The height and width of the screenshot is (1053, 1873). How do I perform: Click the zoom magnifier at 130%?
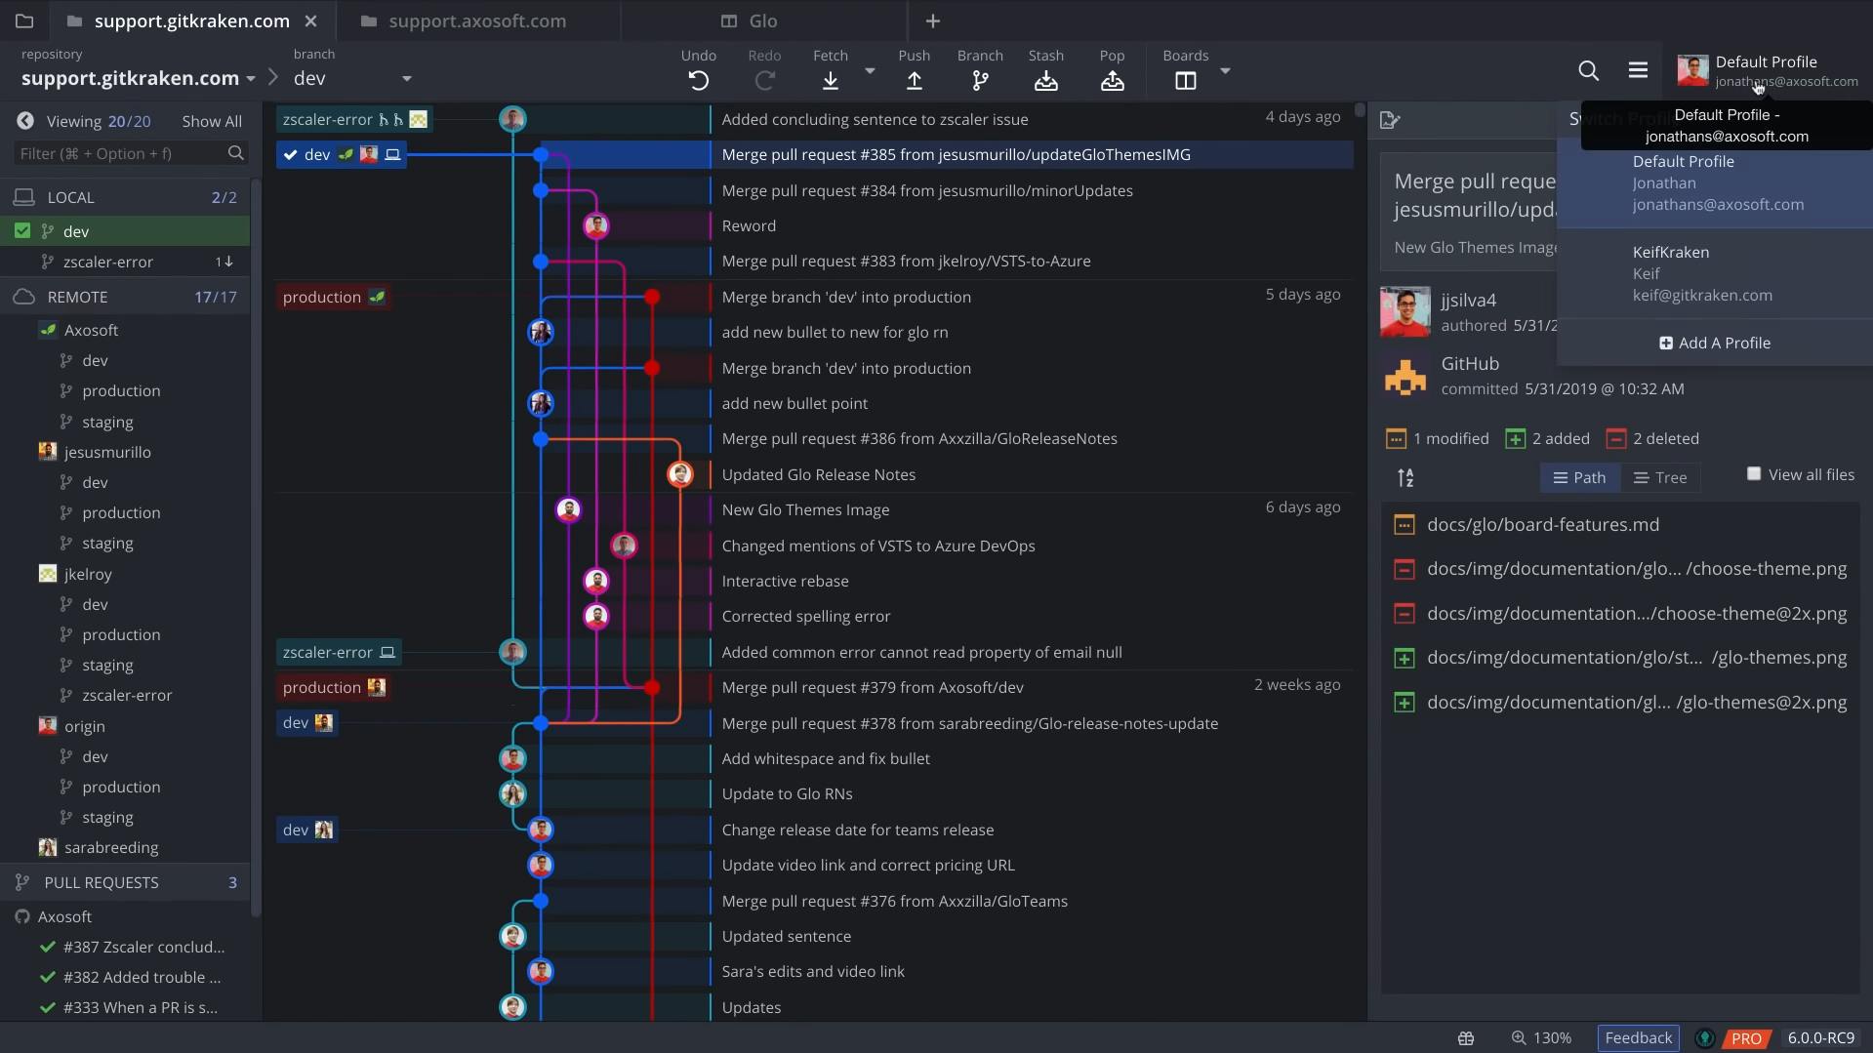pyautogui.click(x=1519, y=1038)
